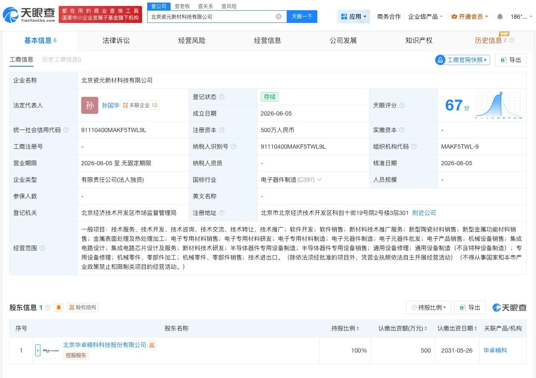
Task: Open the 186 account menu
Action: click(x=521, y=17)
